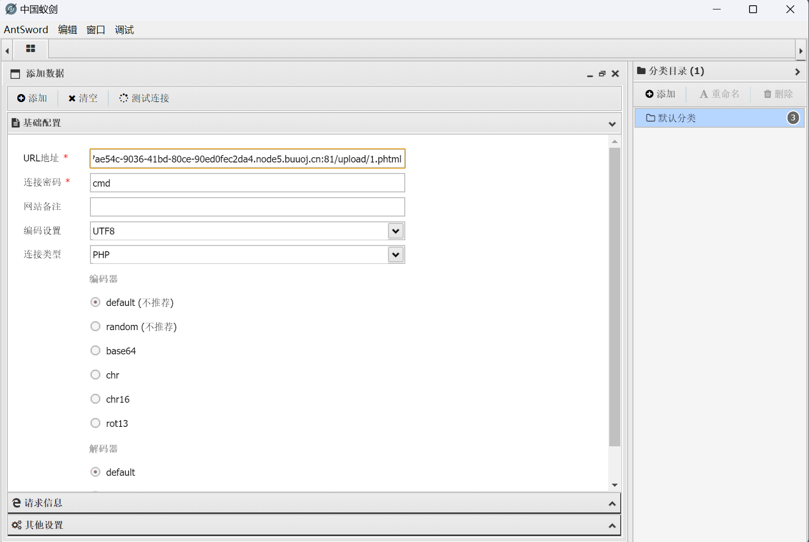Open the AntSword menu
This screenshot has width=809, height=542.
(x=26, y=29)
